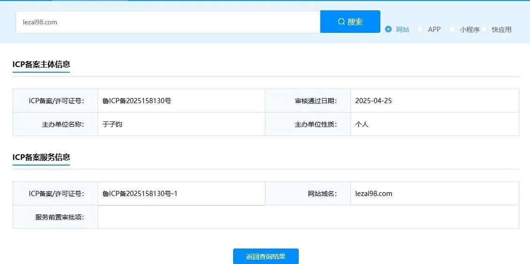Click the ICP备案服务信息 heading
This screenshot has width=530, height=264.
coord(41,157)
